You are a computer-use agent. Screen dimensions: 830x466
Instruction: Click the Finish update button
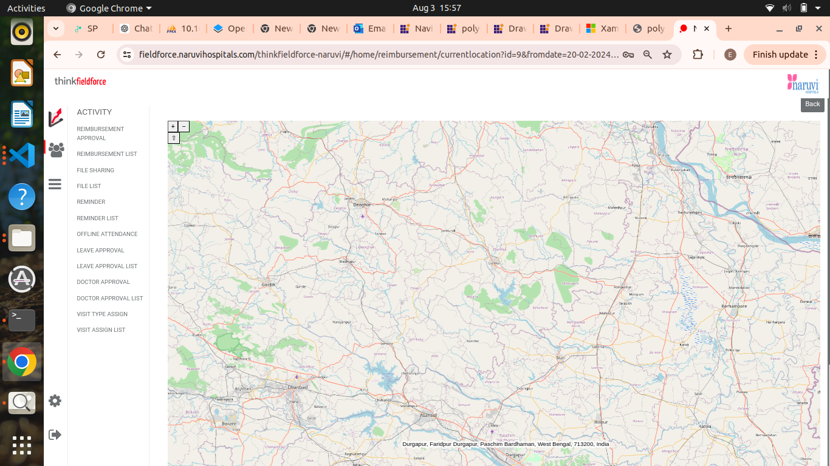click(780, 54)
